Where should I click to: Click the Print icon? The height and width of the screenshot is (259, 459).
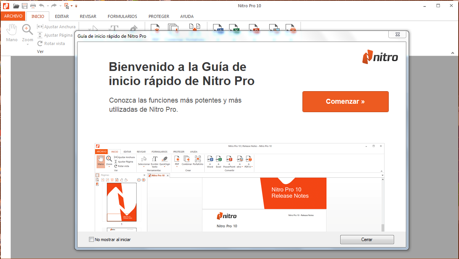(32, 6)
